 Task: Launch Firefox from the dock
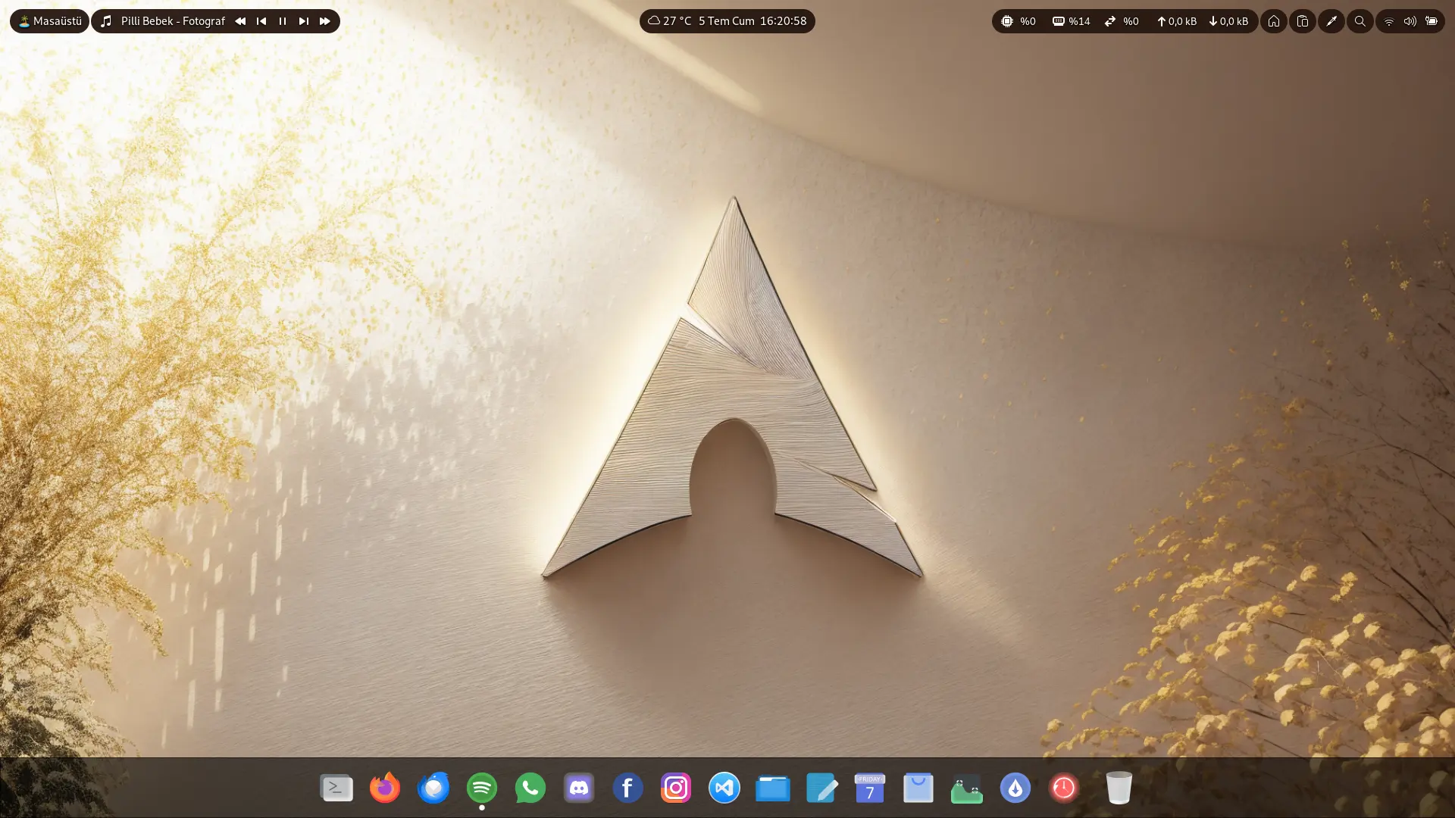pos(385,788)
